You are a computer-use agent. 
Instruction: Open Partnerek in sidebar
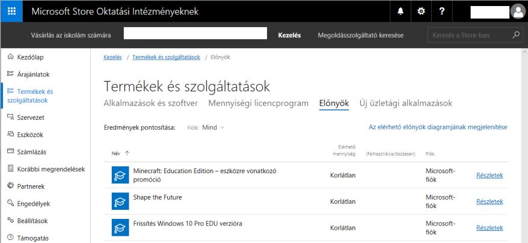pos(31,186)
